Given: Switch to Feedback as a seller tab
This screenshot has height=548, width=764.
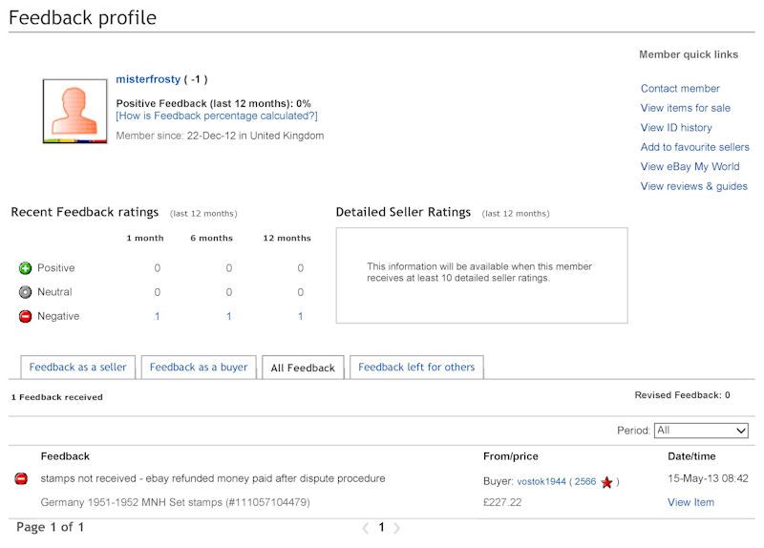Looking at the screenshot, I should pyautogui.click(x=78, y=368).
